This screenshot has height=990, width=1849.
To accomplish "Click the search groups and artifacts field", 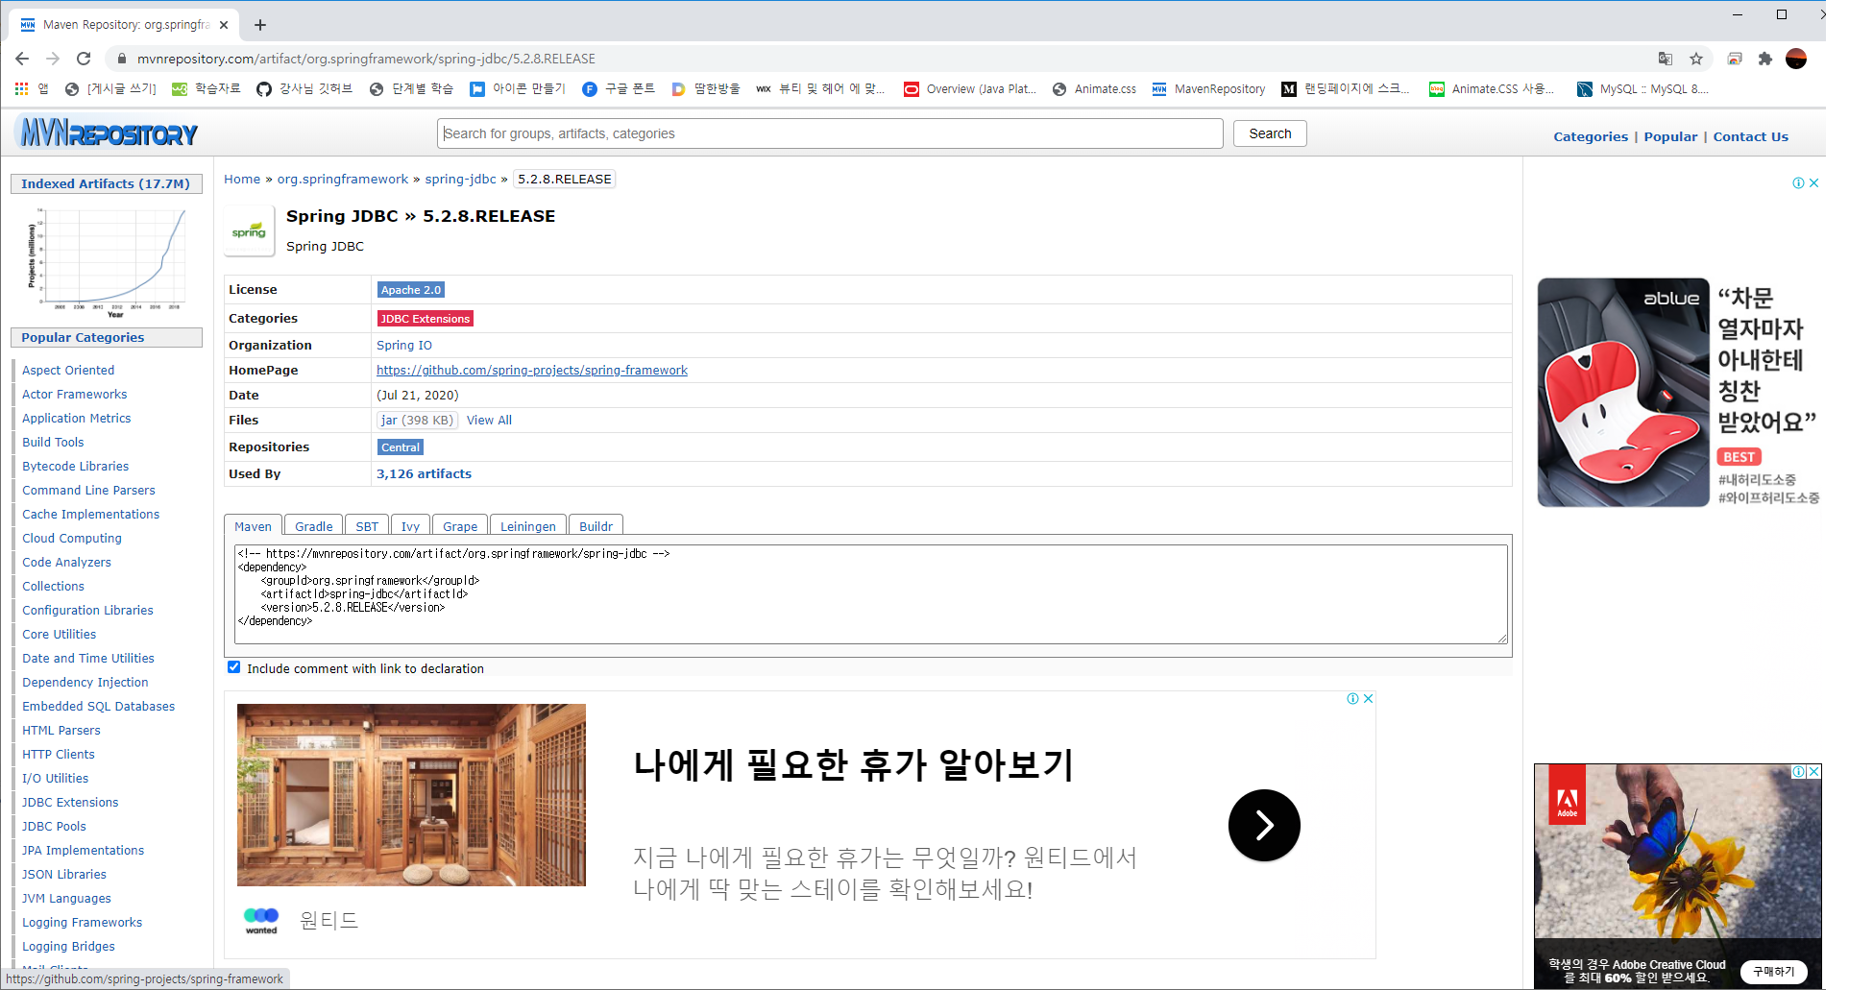I will 831,133.
